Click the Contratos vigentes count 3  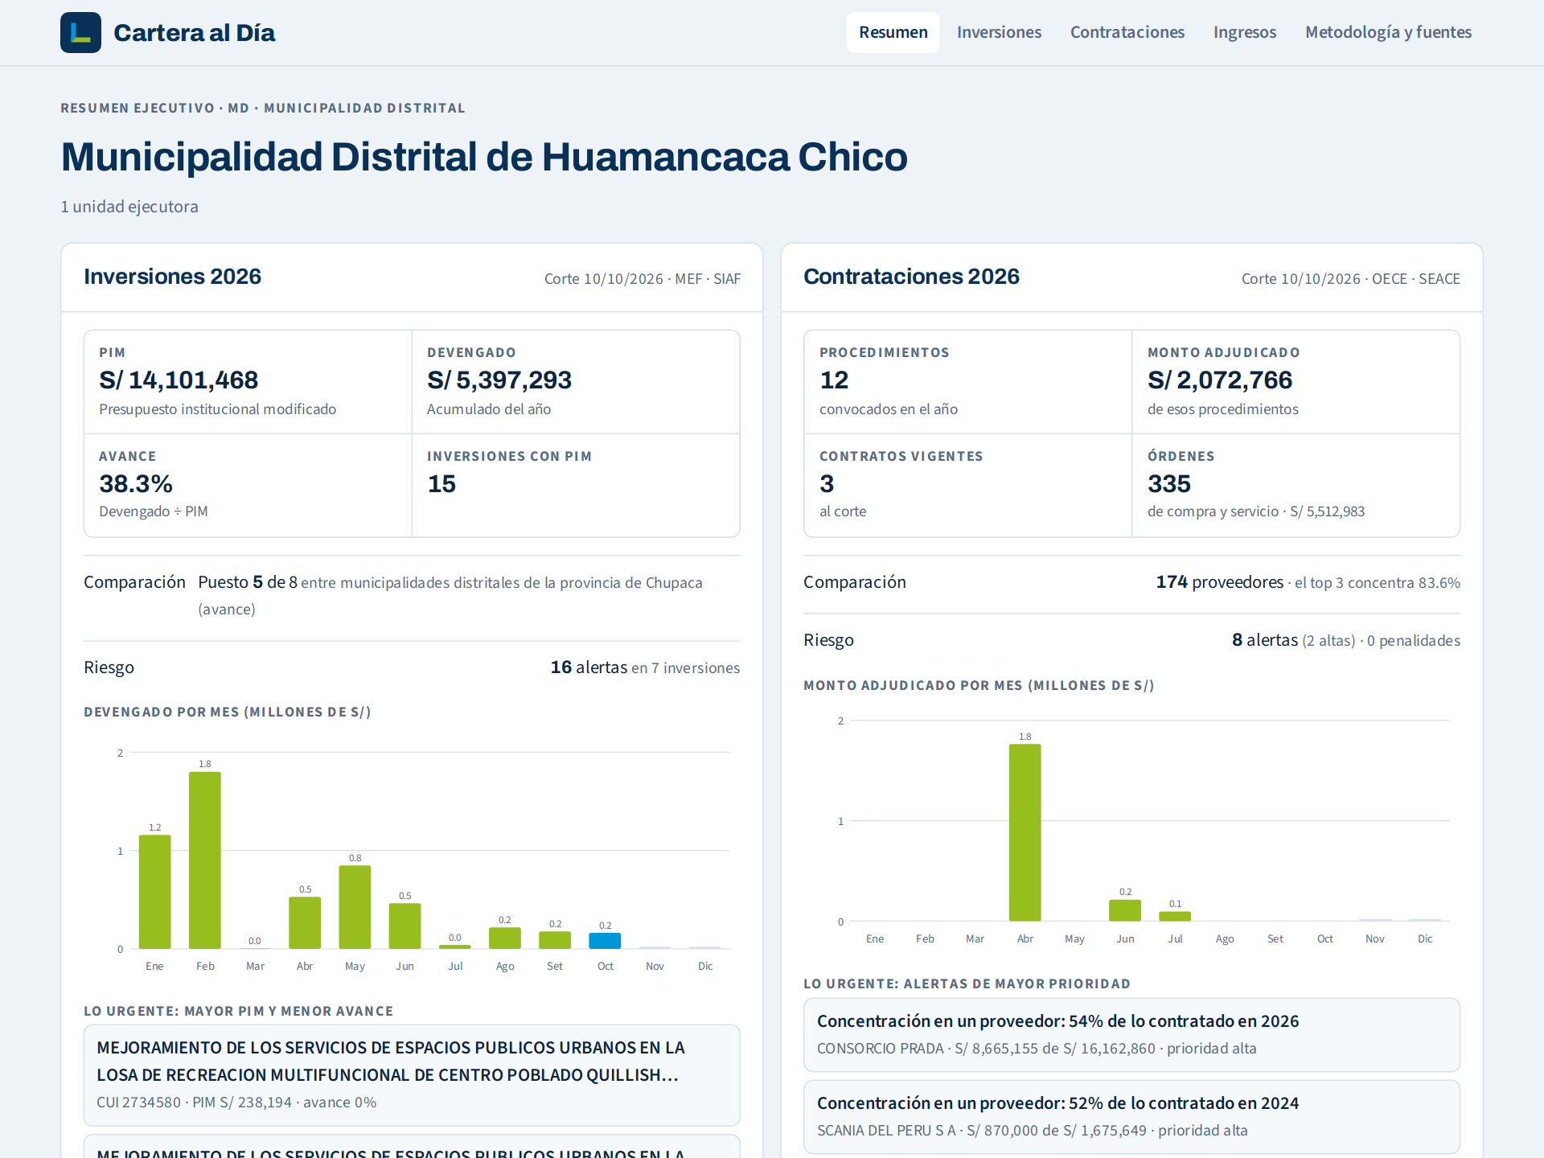click(827, 483)
